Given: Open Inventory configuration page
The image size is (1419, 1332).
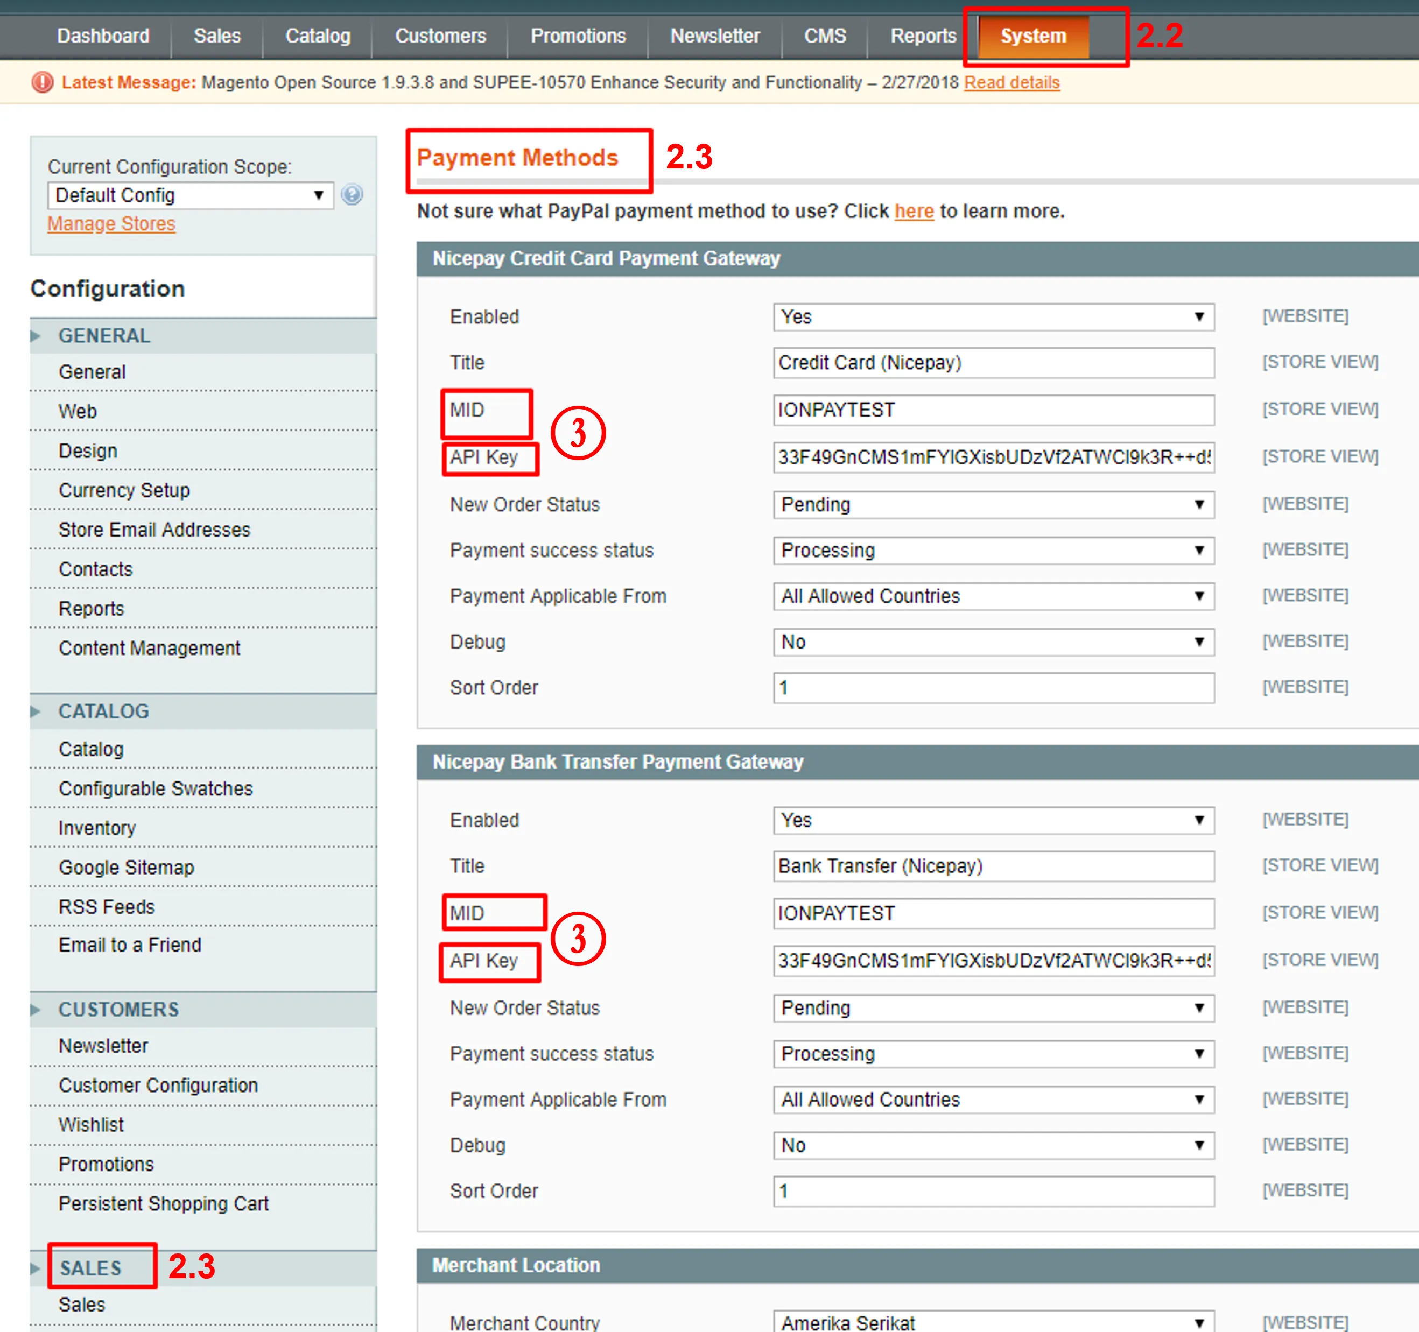Looking at the screenshot, I should pyautogui.click(x=203, y=828).
